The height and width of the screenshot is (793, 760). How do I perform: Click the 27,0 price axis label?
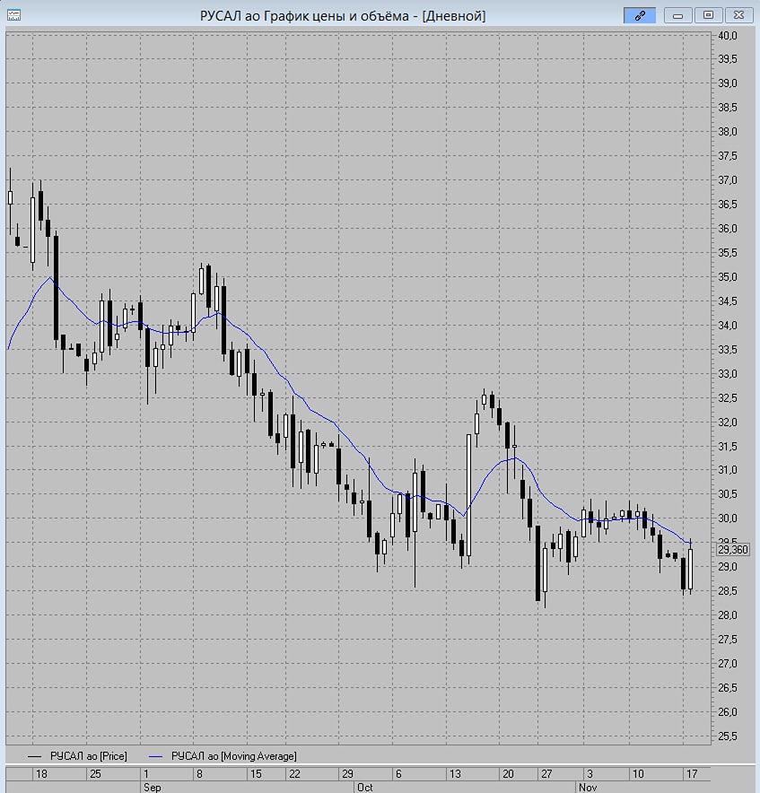point(728,664)
